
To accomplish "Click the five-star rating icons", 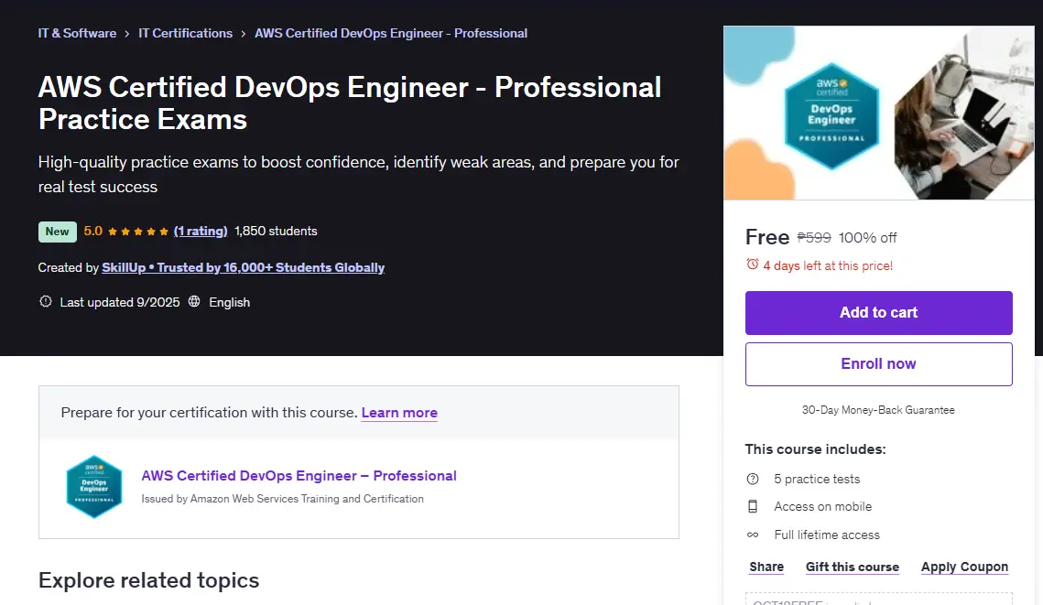I will [137, 232].
